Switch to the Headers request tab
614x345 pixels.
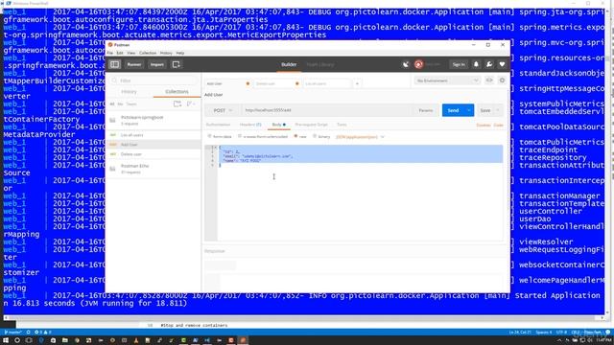tap(250, 125)
